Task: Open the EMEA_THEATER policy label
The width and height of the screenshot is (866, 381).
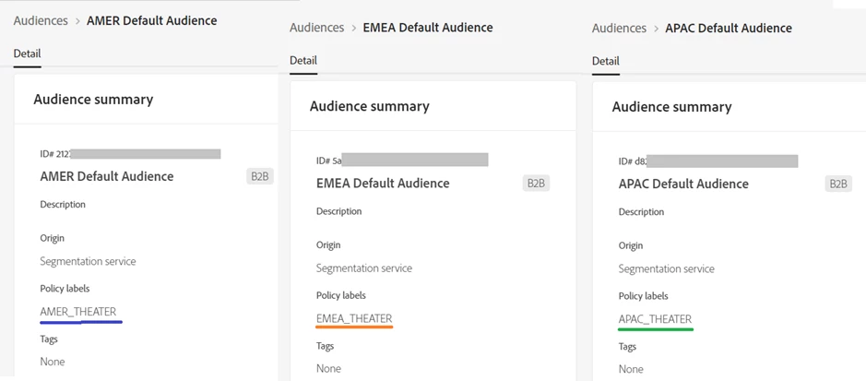Action: coord(354,319)
